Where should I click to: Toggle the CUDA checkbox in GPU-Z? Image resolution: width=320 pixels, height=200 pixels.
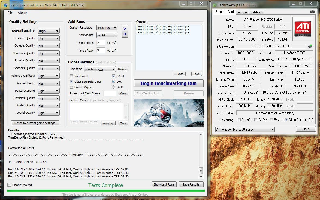click(256, 120)
